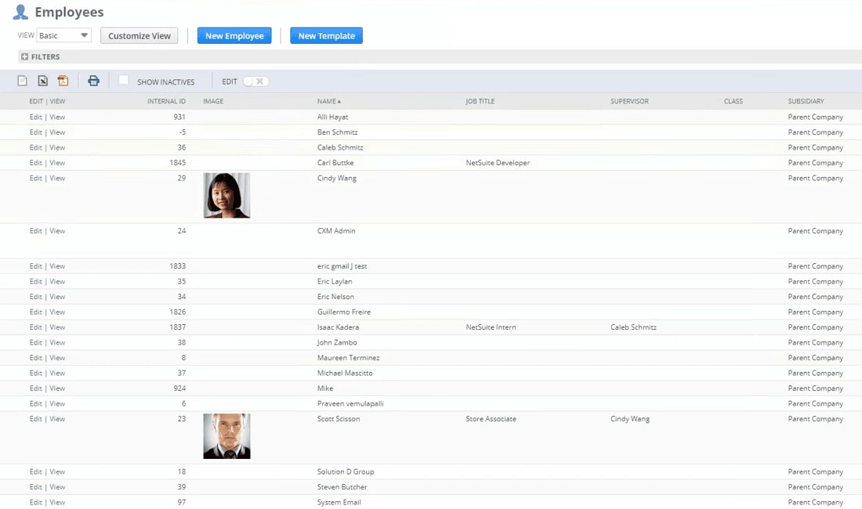Click the name Carl Buttke
The height and width of the screenshot is (509, 862).
(x=335, y=163)
